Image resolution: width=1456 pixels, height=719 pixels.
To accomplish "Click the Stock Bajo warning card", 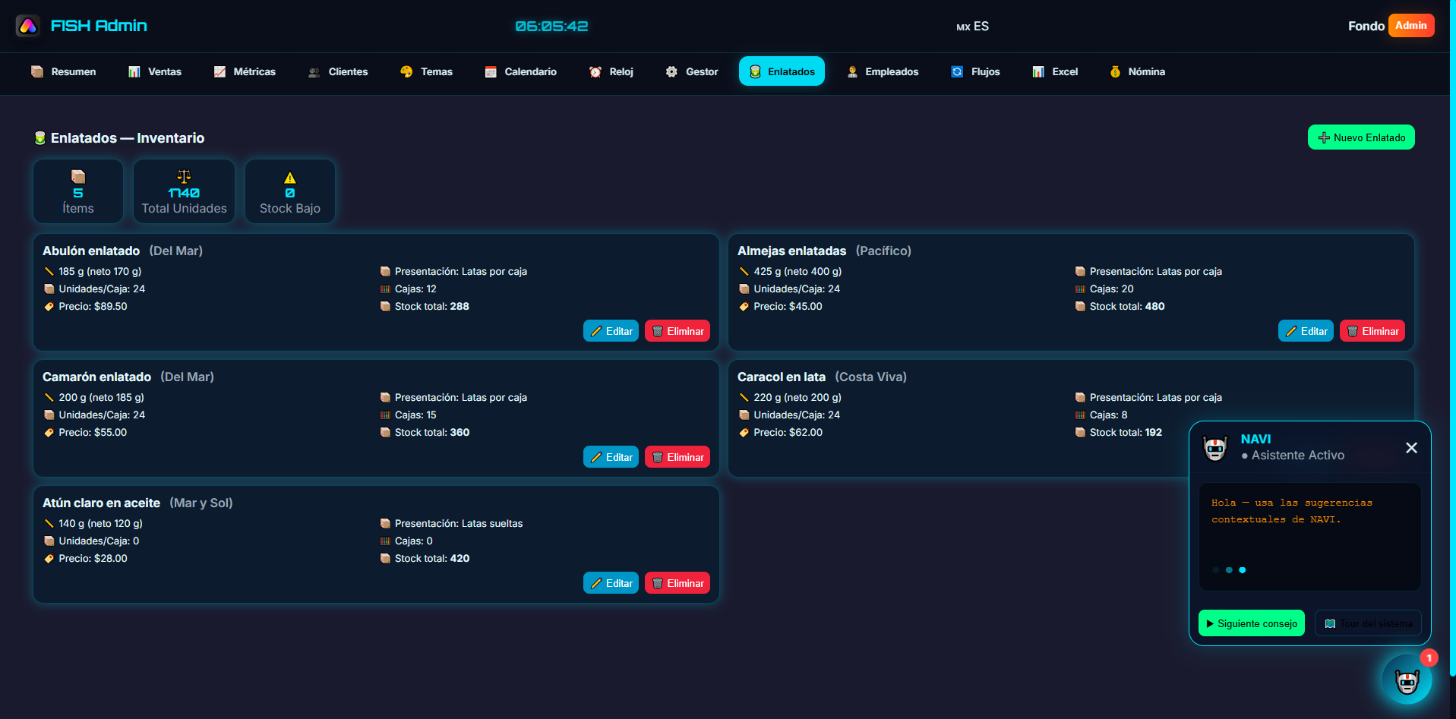I will coord(289,192).
